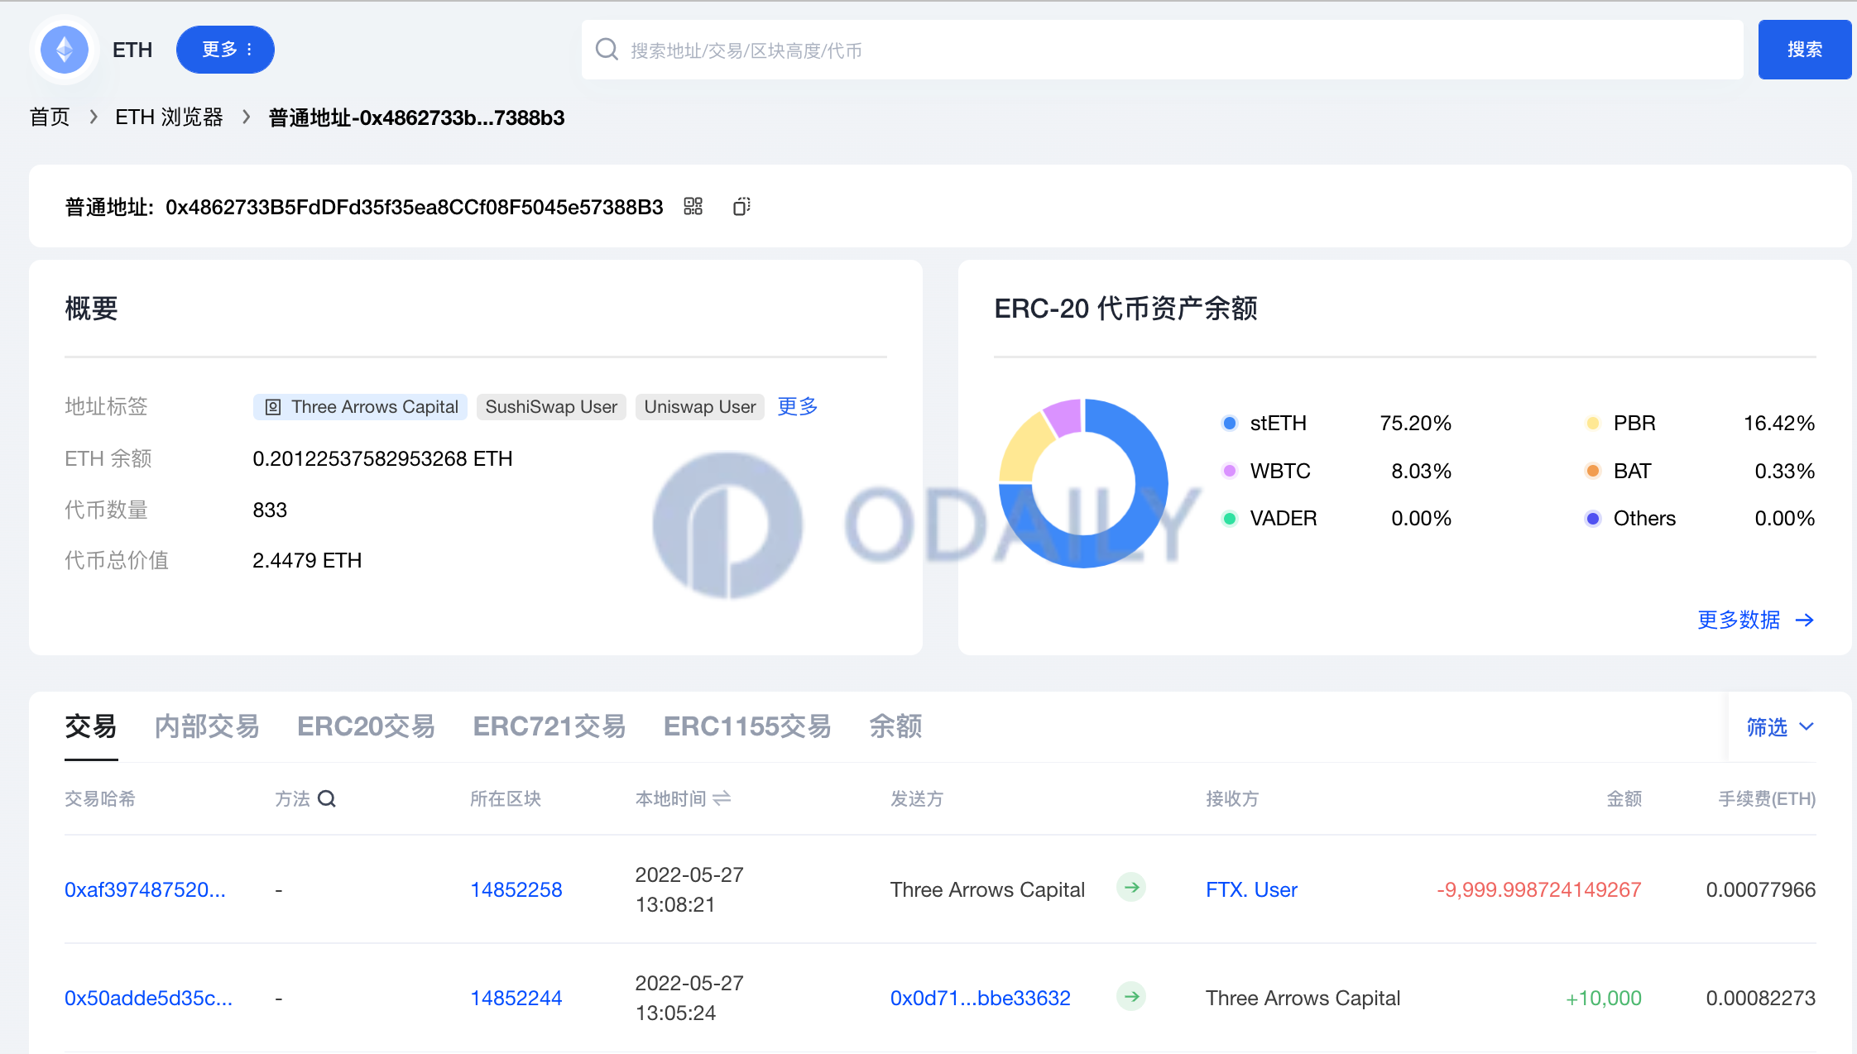Click the VADER green legend dot
The height and width of the screenshot is (1054, 1857).
(1230, 519)
